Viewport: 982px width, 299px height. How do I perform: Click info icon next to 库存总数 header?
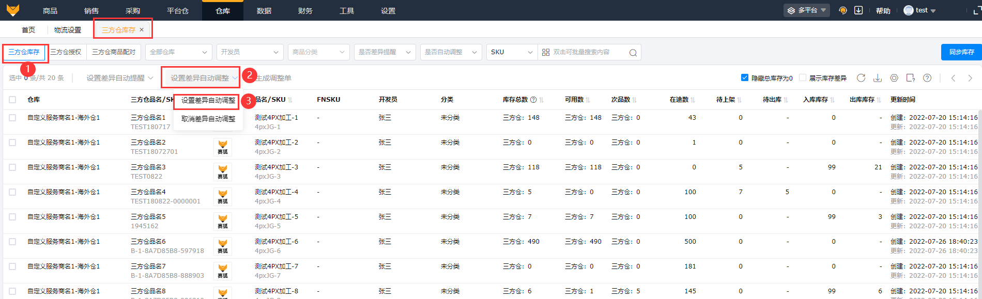[x=533, y=100]
